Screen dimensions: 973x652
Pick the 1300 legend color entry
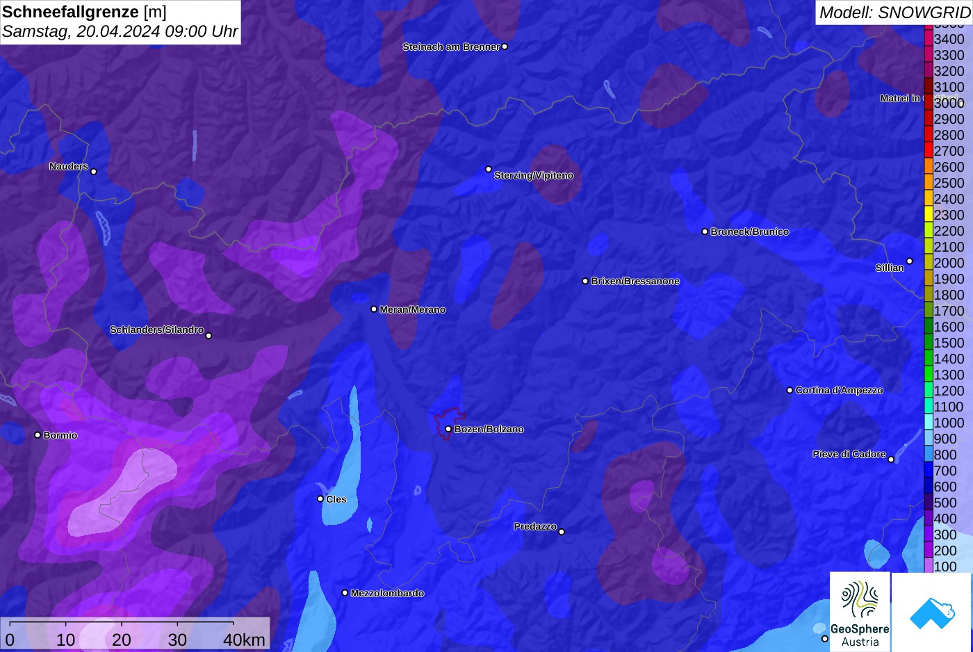coord(929,375)
